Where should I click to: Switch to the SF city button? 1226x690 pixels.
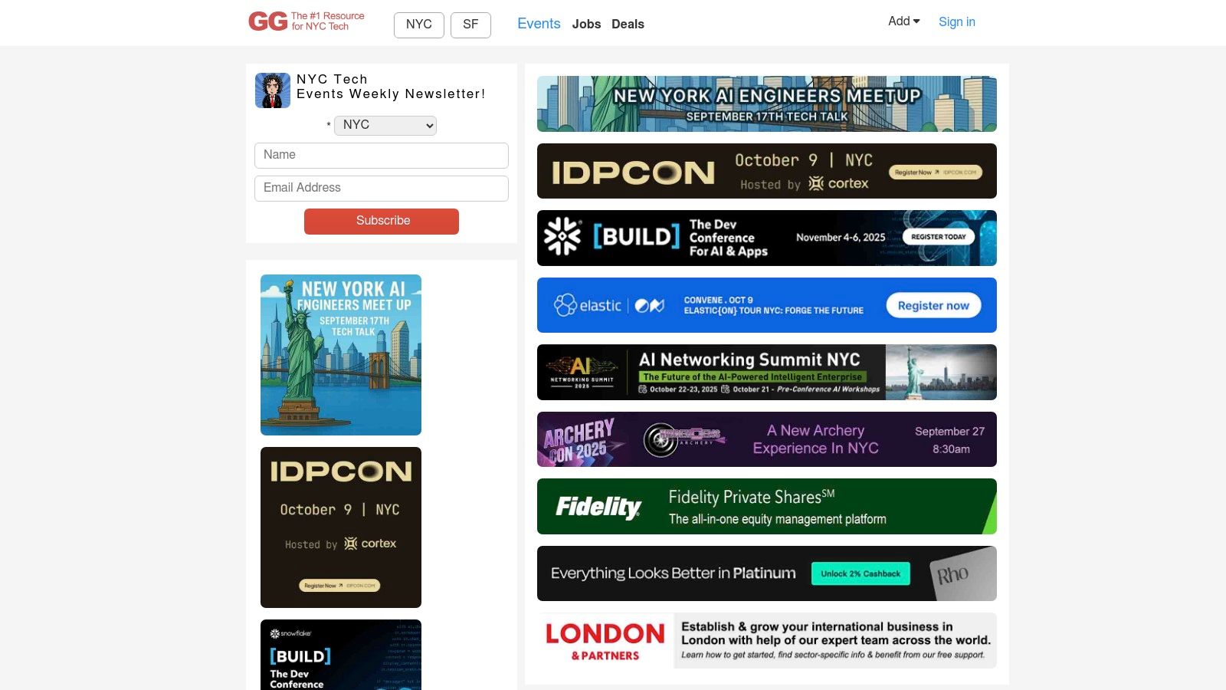coord(470,25)
